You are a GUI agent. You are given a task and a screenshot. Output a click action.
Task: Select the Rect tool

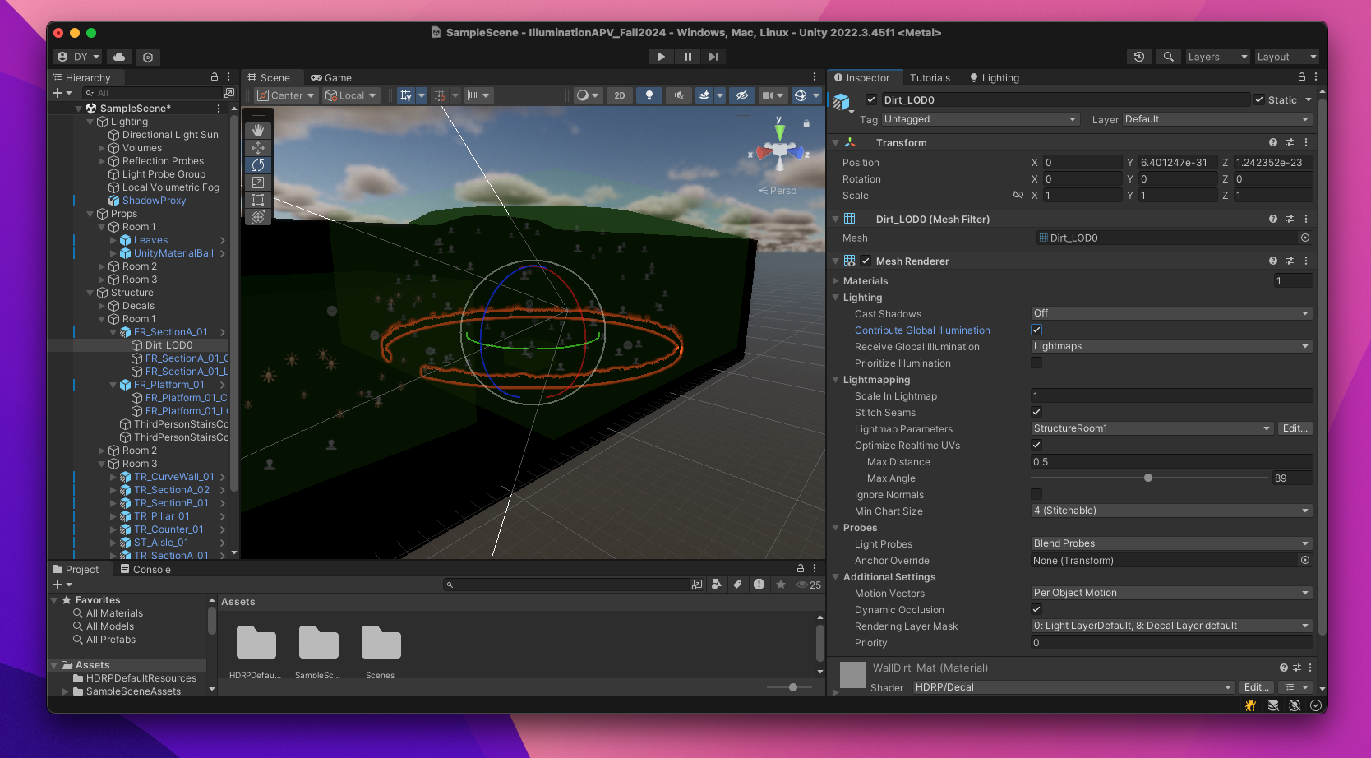(x=258, y=200)
